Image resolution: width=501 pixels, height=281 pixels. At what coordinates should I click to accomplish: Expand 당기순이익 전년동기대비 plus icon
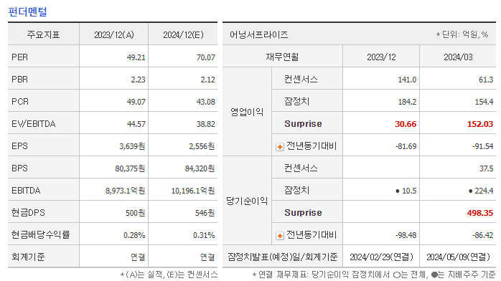click(x=280, y=236)
